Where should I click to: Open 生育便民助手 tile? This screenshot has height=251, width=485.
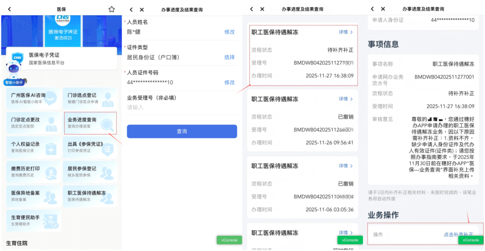33,220
